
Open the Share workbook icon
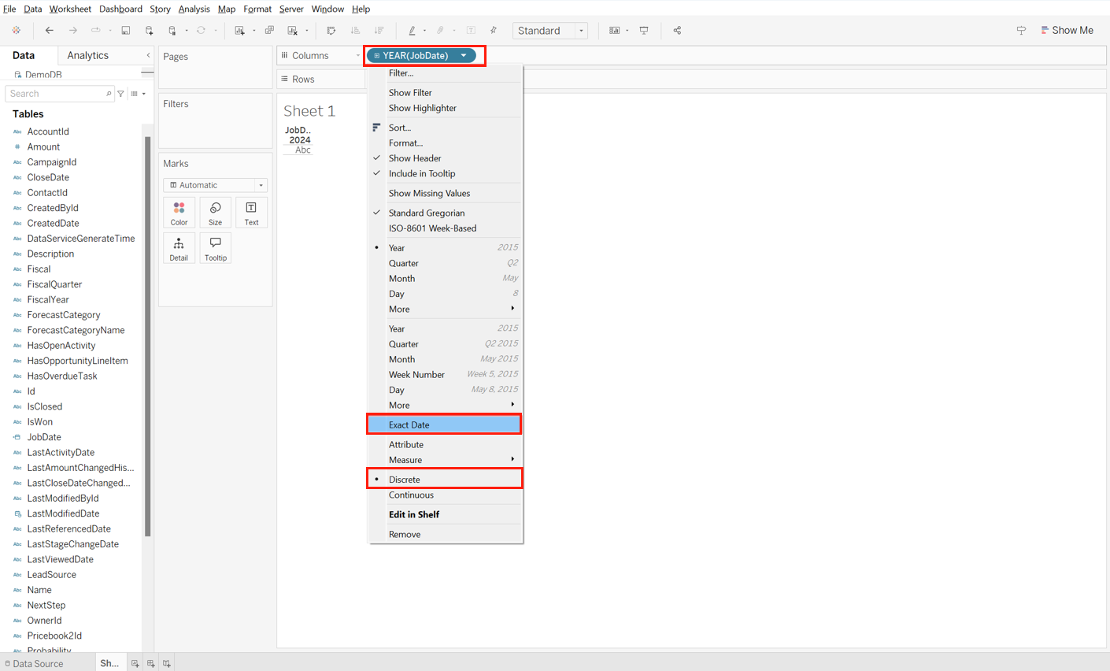(678, 30)
